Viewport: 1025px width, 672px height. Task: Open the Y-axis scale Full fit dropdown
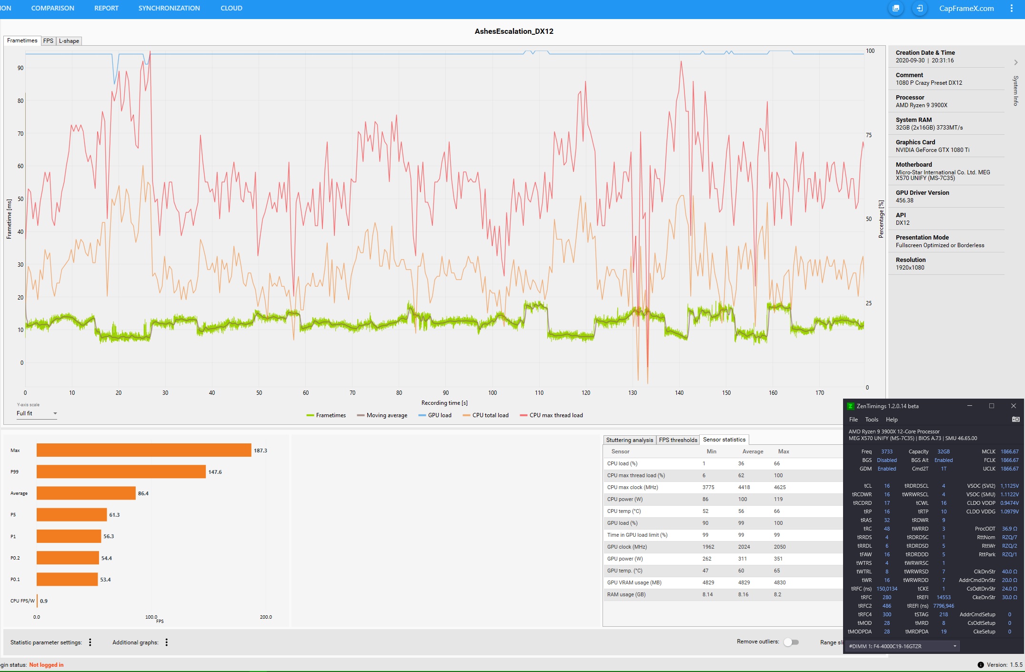(37, 413)
